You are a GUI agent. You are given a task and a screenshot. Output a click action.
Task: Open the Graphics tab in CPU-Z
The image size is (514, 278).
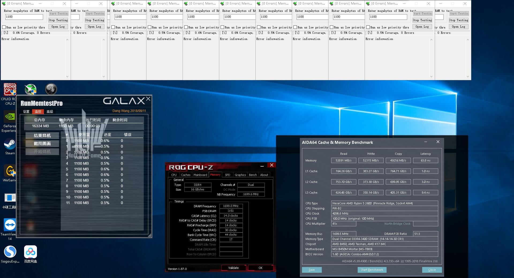[x=240, y=175]
